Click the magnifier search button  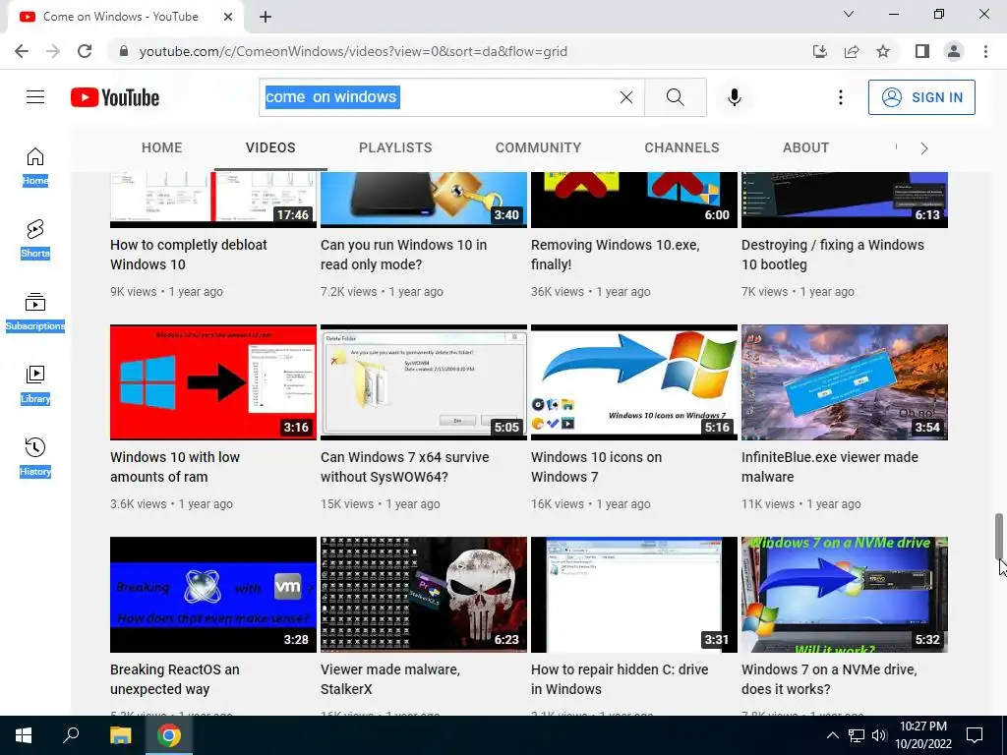675,97
